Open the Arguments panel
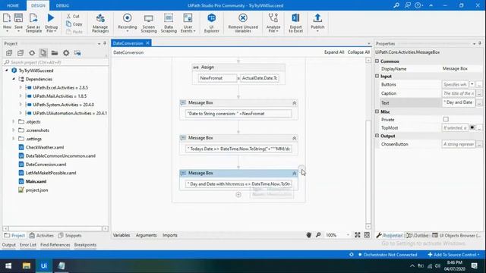 click(x=146, y=235)
